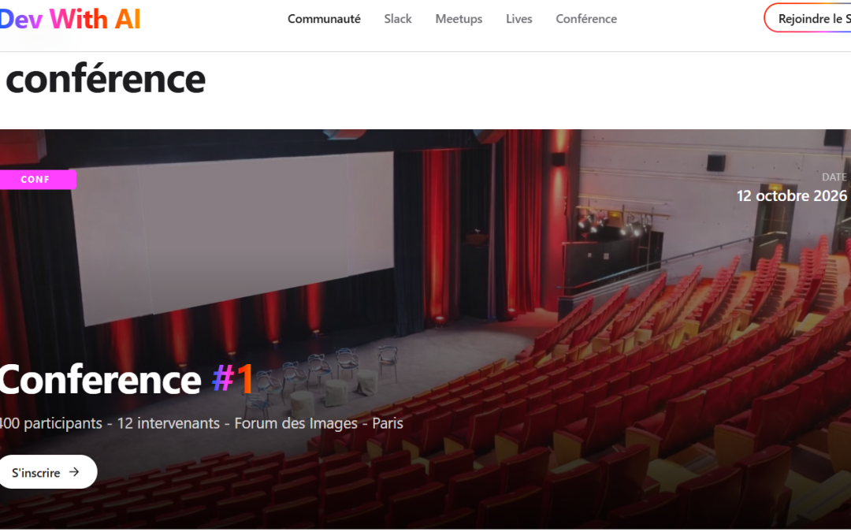Image resolution: width=851 pixels, height=532 pixels.
Task: Click the pink CONF badge
Action: [x=37, y=180]
